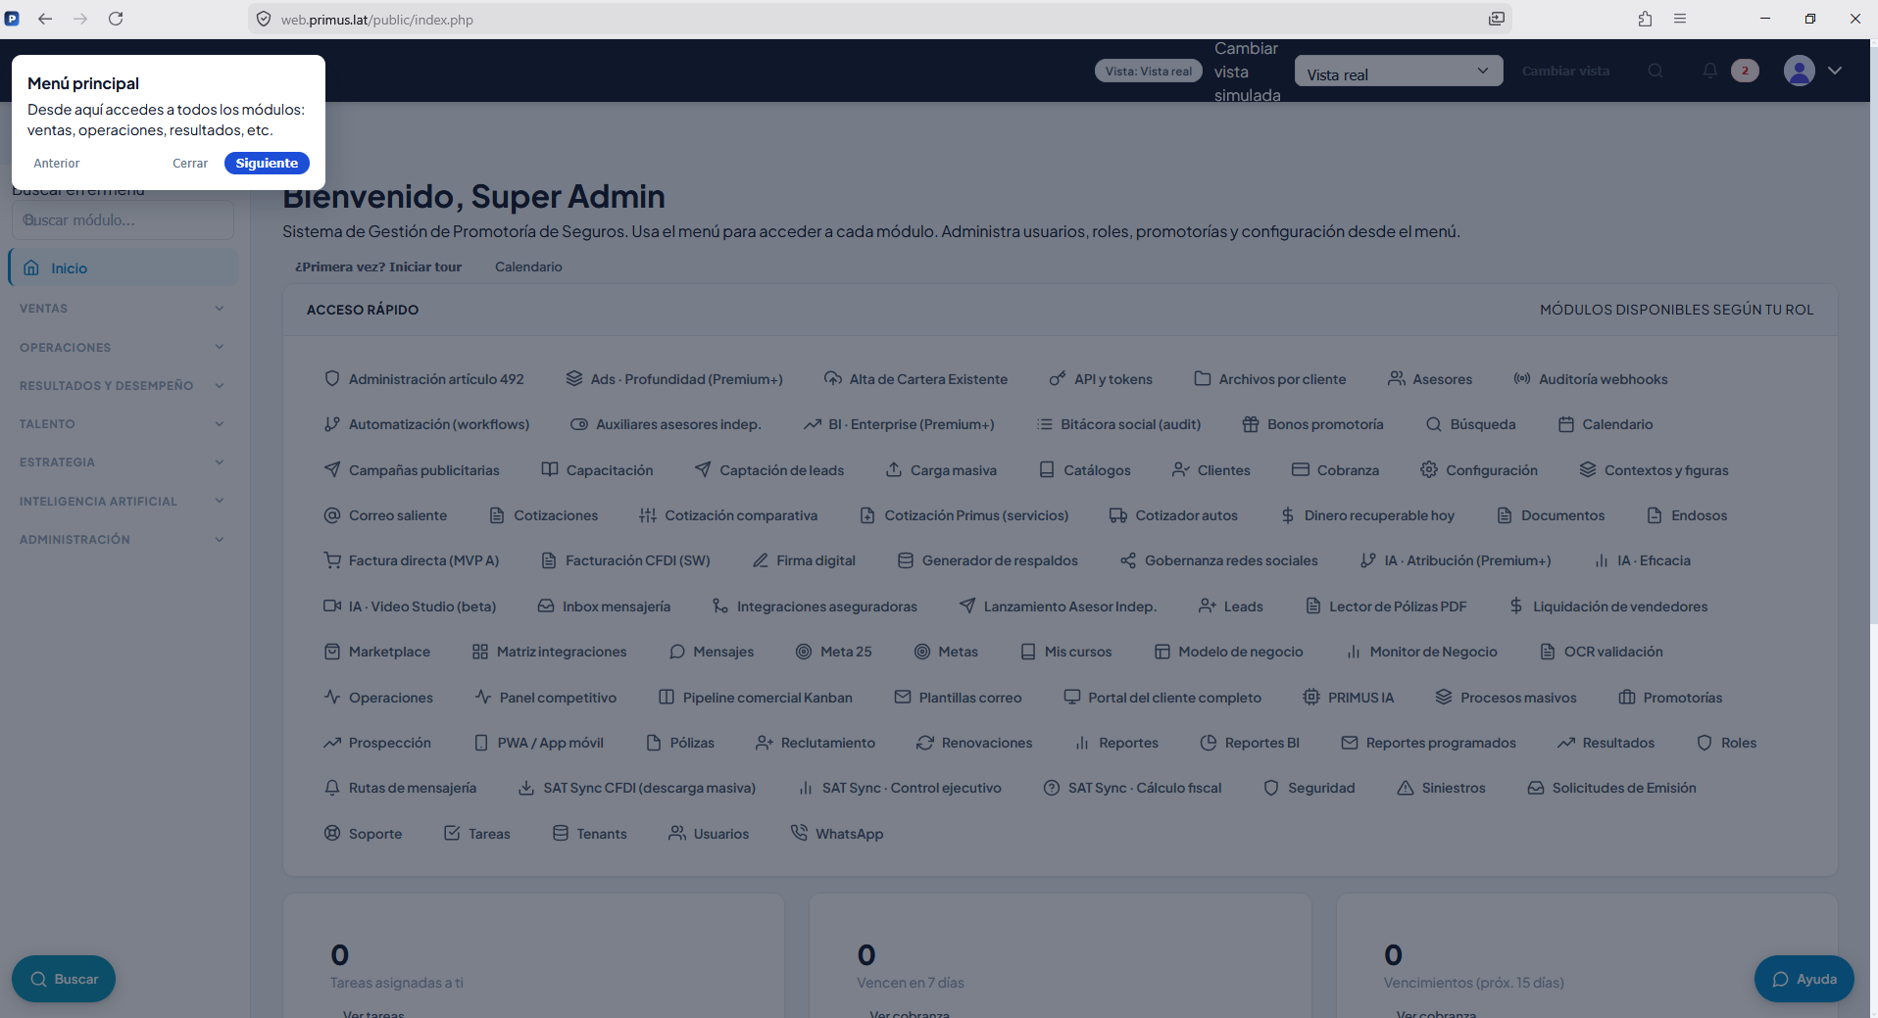The image size is (1878, 1018).
Task: Expand the Talento menu section
Action: [x=123, y=423]
